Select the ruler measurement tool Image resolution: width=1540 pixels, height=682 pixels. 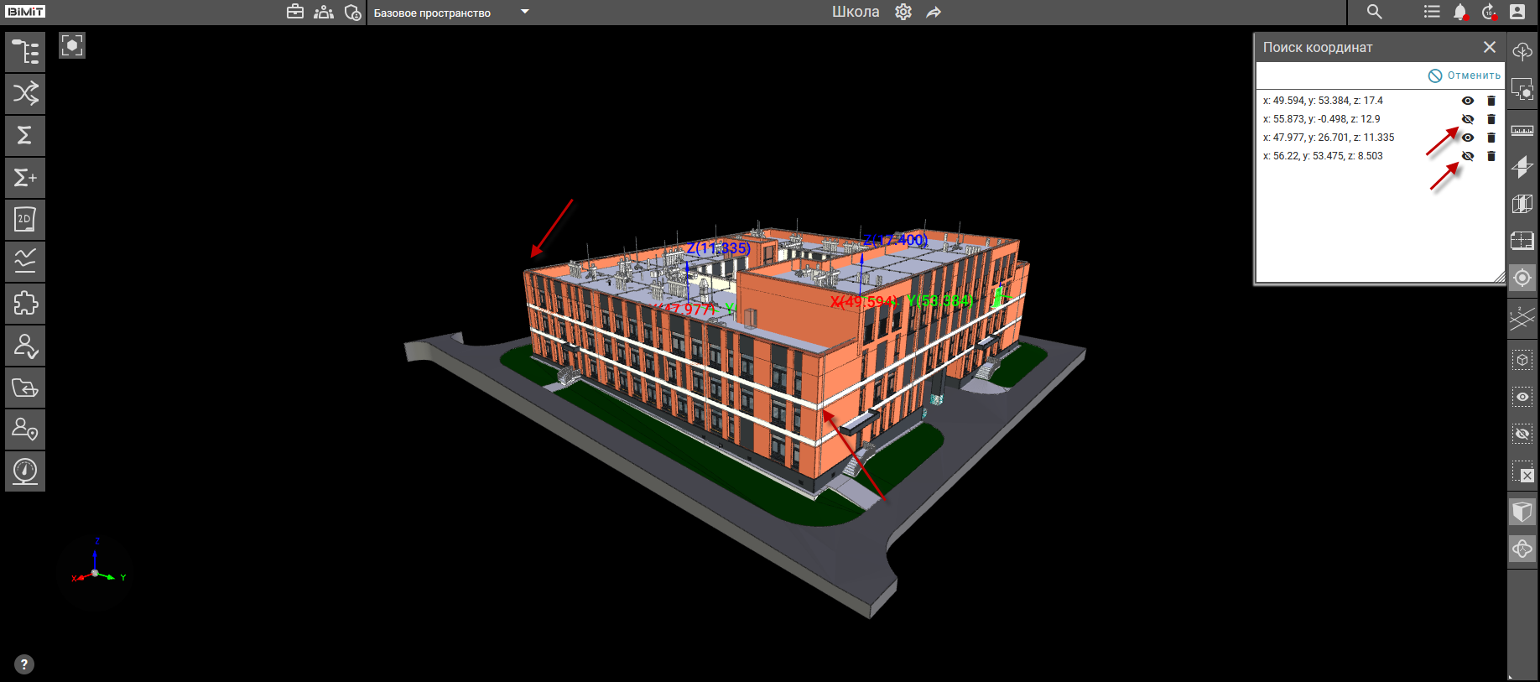coord(1522,131)
